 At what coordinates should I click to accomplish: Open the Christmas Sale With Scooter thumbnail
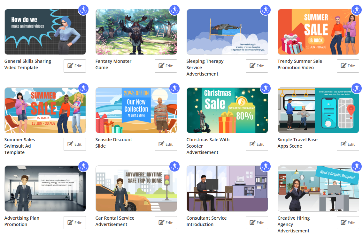(227, 110)
